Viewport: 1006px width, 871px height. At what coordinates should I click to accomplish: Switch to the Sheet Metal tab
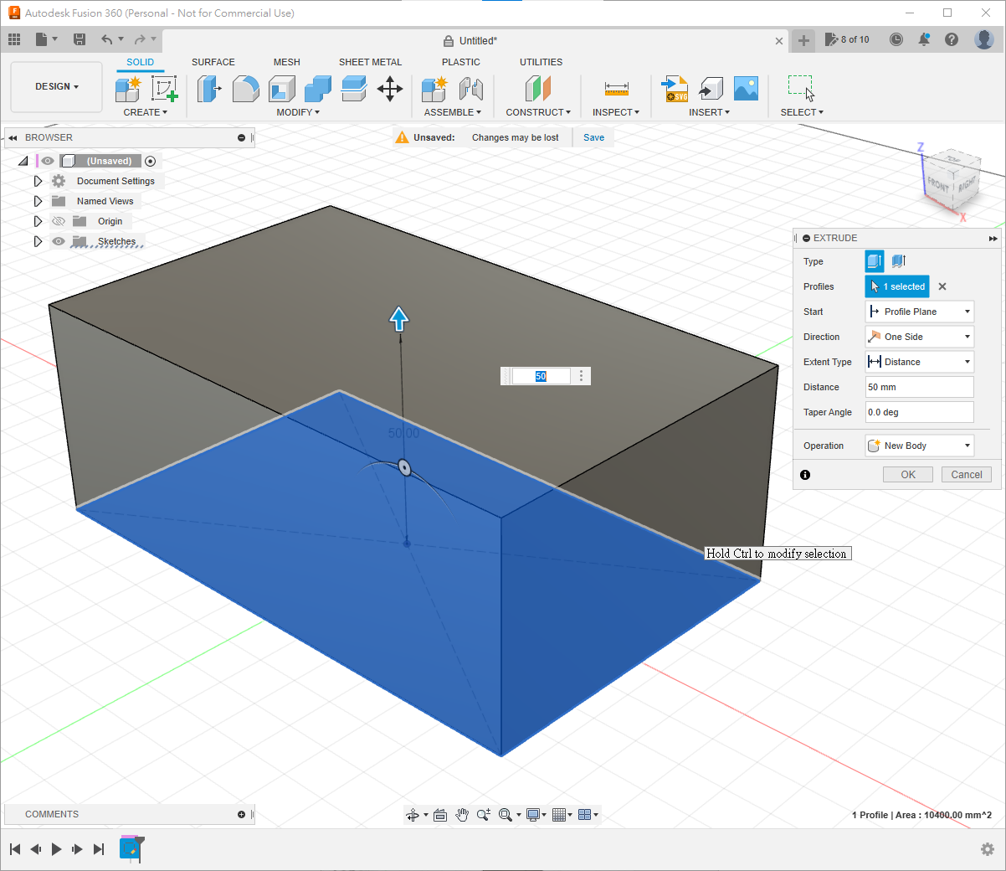tap(370, 62)
